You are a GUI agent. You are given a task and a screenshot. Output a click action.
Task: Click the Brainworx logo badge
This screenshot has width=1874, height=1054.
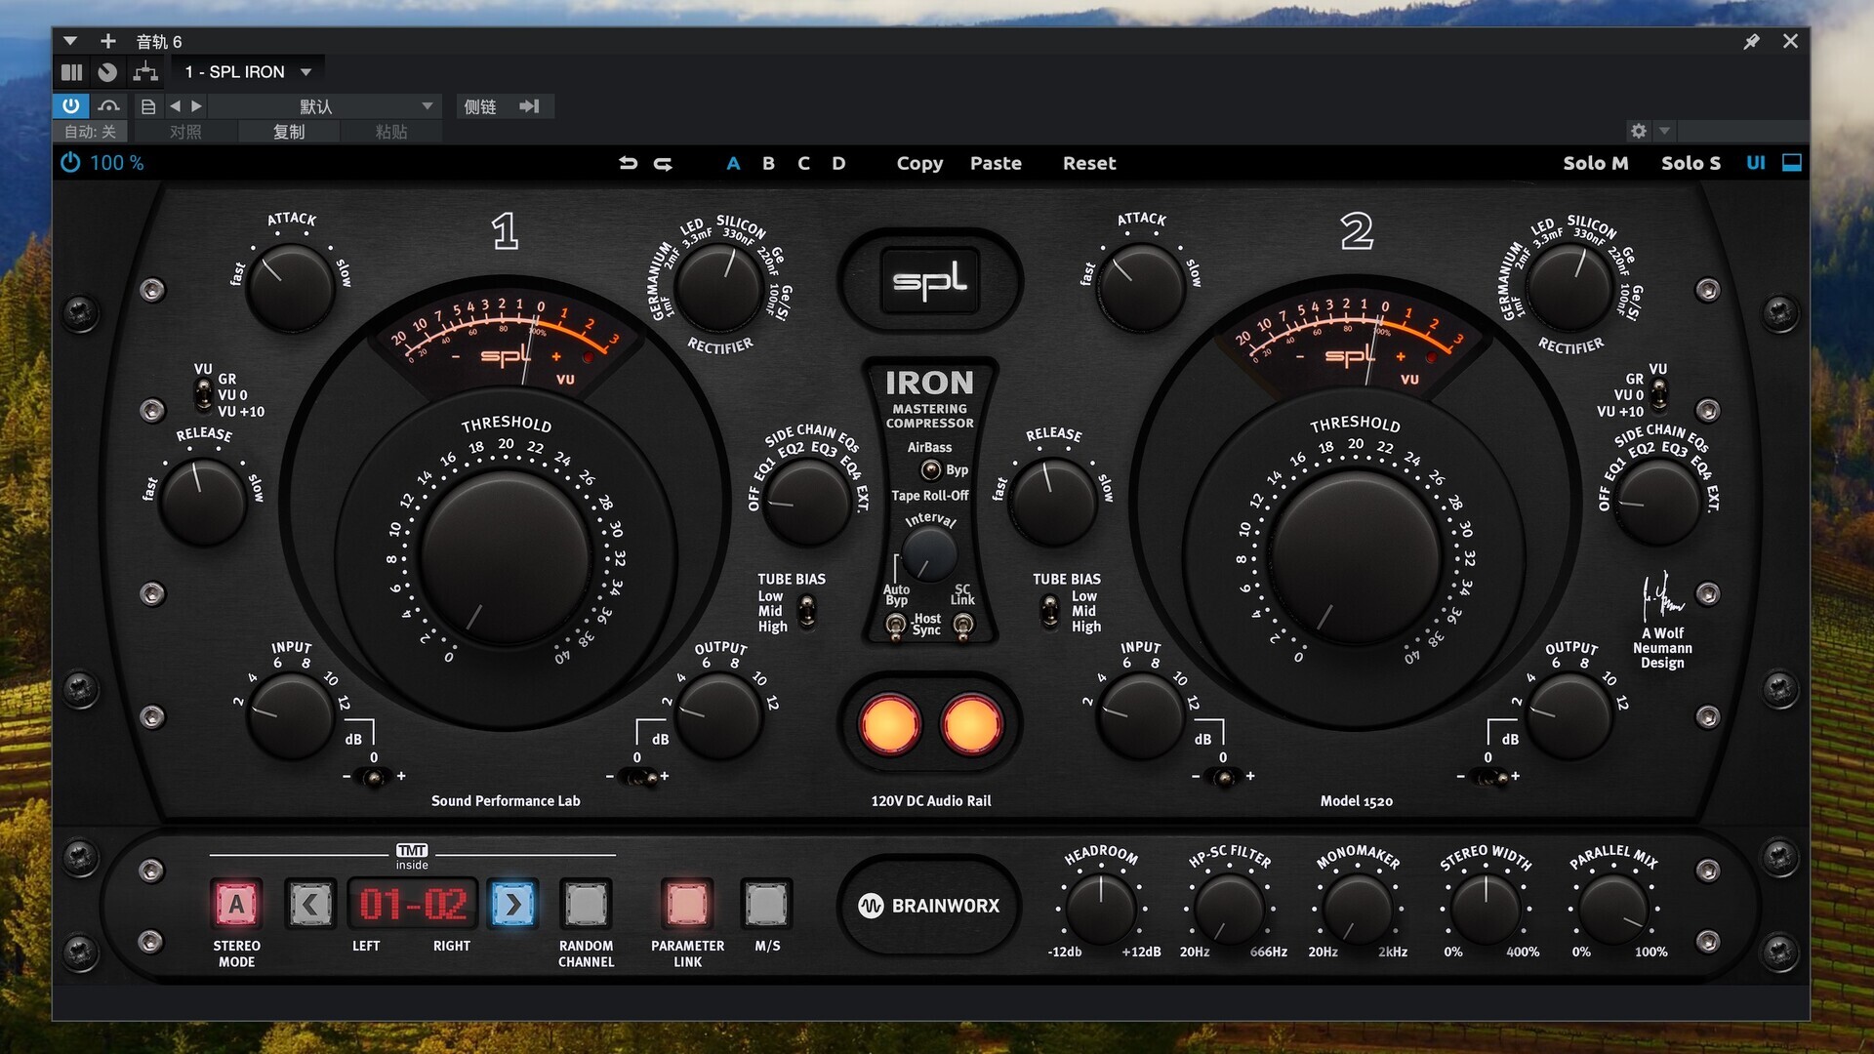pyautogui.click(x=929, y=906)
